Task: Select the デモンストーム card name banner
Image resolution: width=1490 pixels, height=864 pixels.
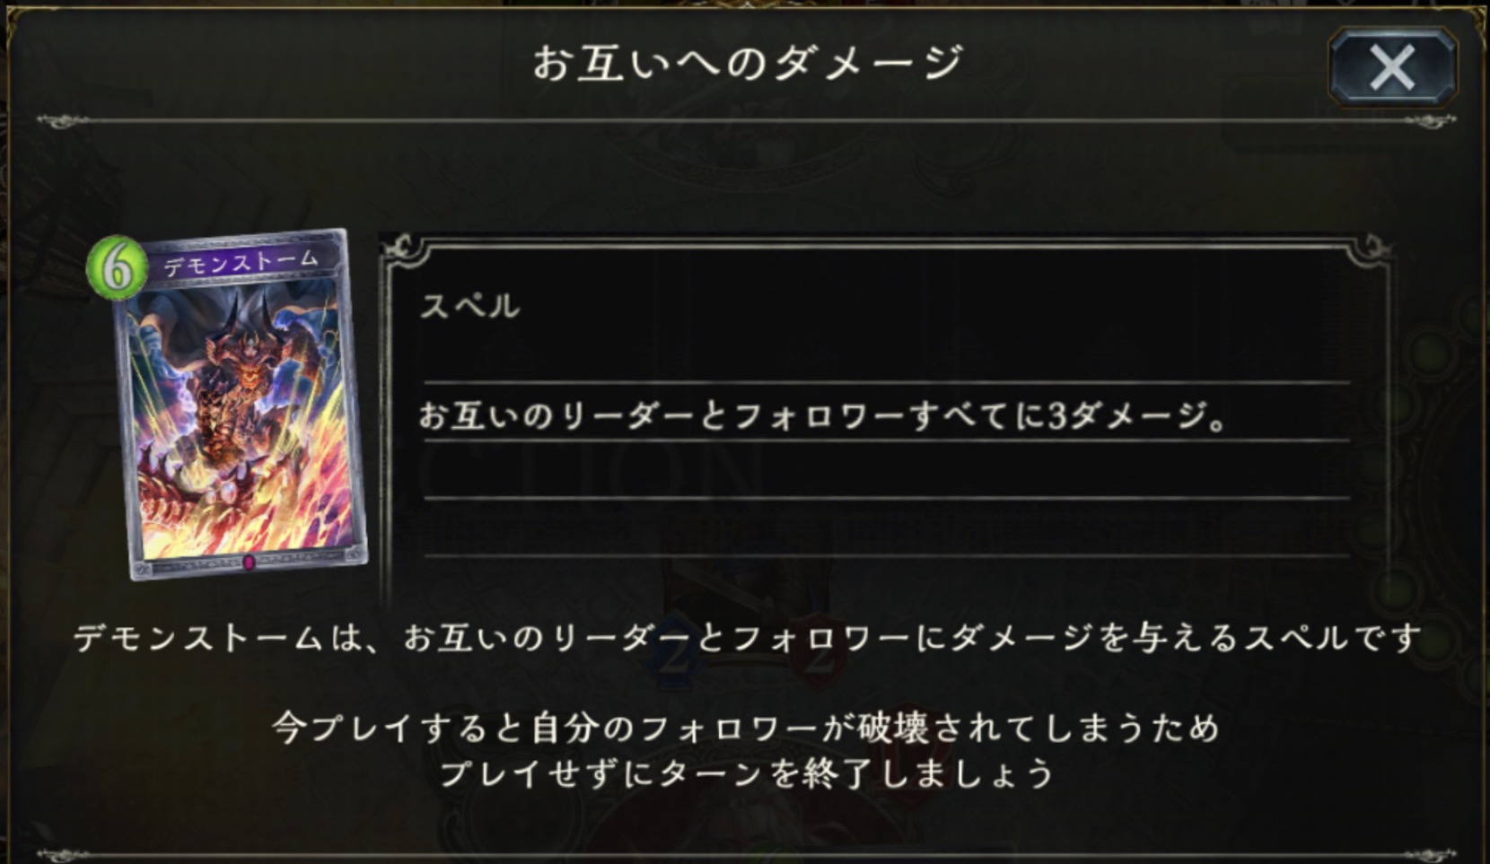Action: click(x=241, y=260)
